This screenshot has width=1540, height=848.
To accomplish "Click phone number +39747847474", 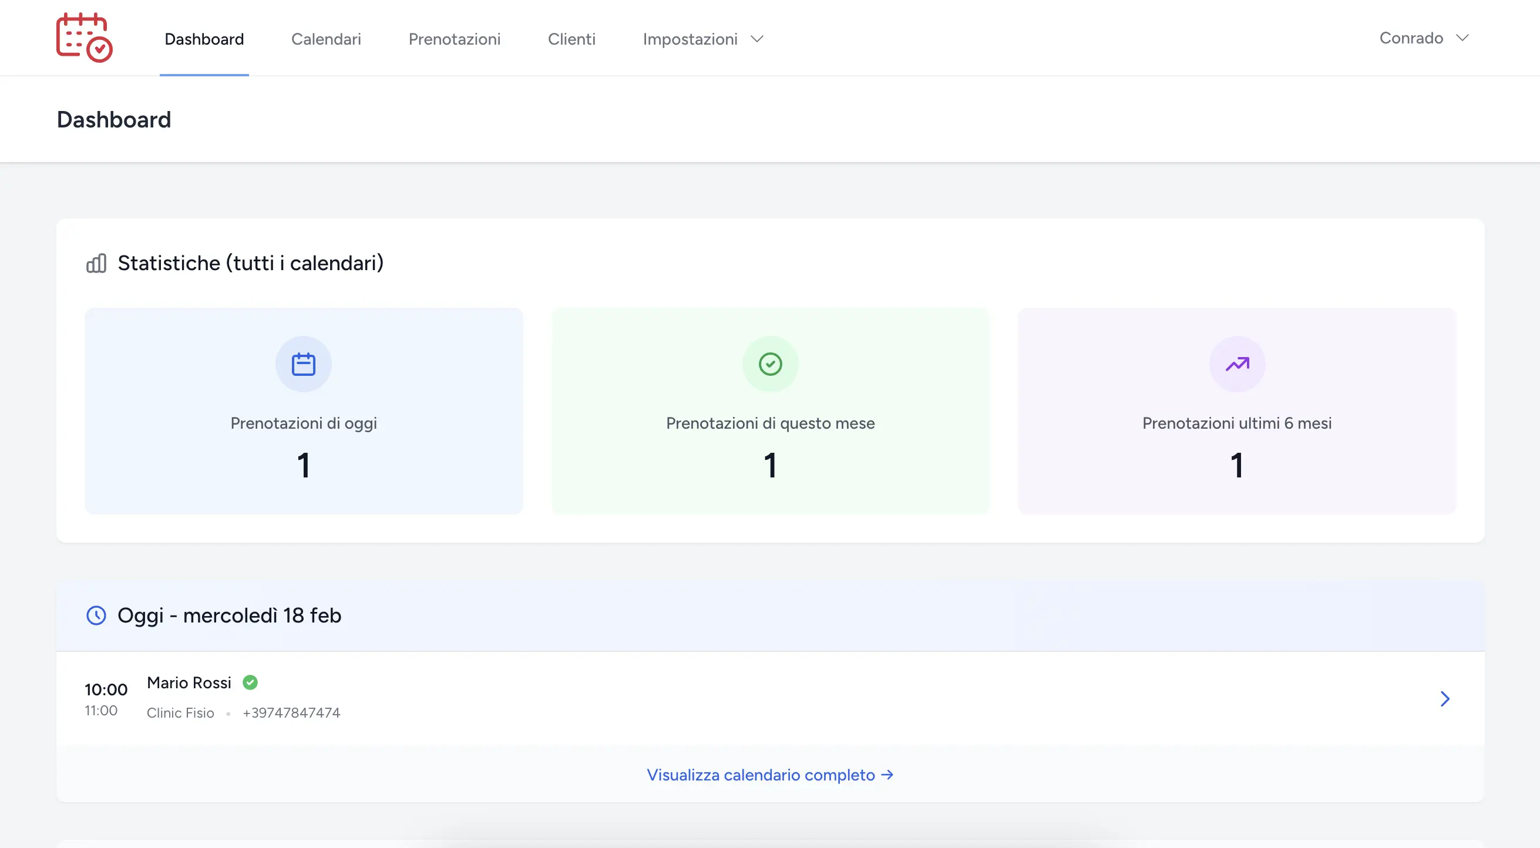I will [x=291, y=713].
